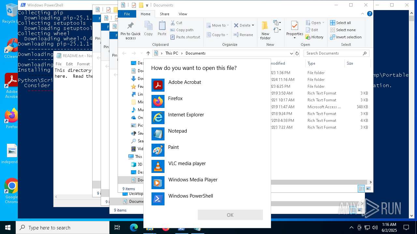Image resolution: width=417 pixels, height=234 pixels.
Task: Click the taskbar search box
Action: point(63,227)
